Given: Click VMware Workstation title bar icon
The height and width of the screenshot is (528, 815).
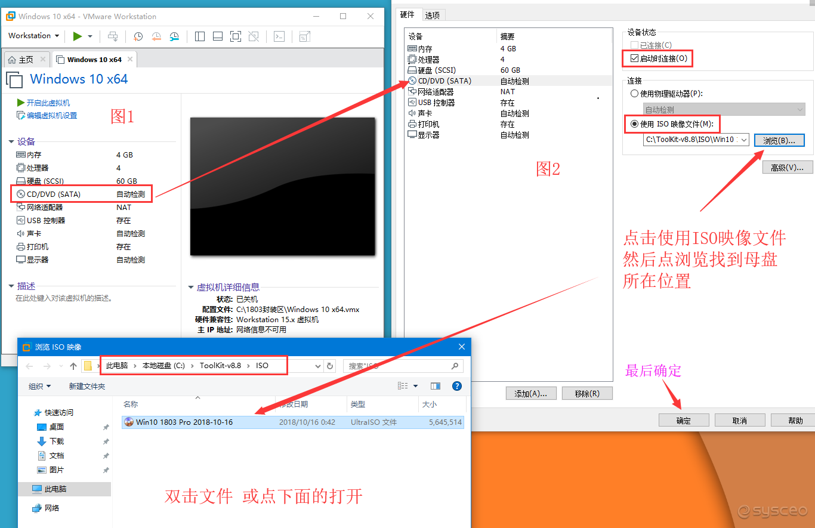Looking at the screenshot, I should [10, 16].
